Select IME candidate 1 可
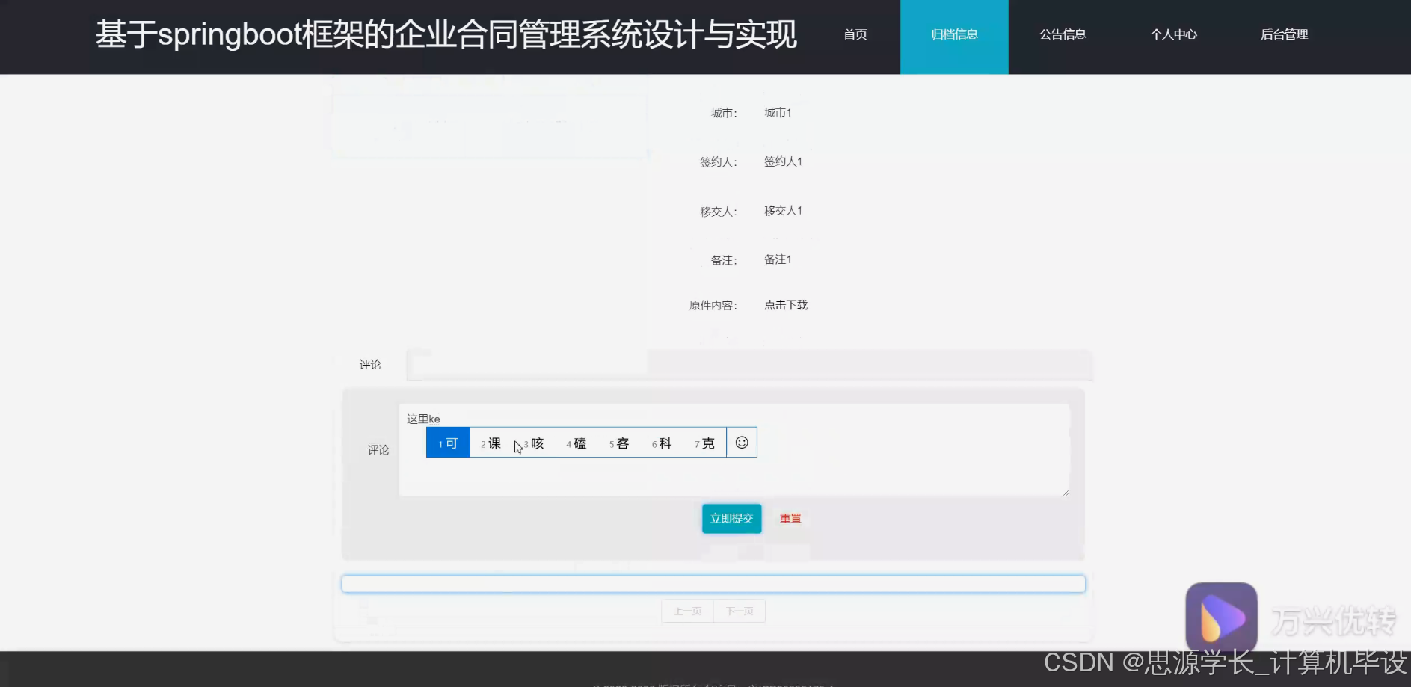1411x687 pixels. click(447, 443)
